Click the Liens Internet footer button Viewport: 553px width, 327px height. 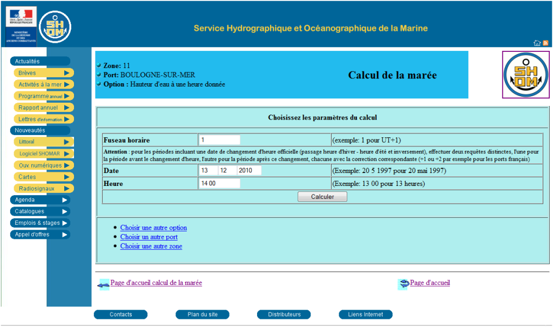tap(366, 314)
